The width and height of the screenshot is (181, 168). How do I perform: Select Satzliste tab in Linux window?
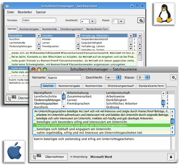click(12, 29)
